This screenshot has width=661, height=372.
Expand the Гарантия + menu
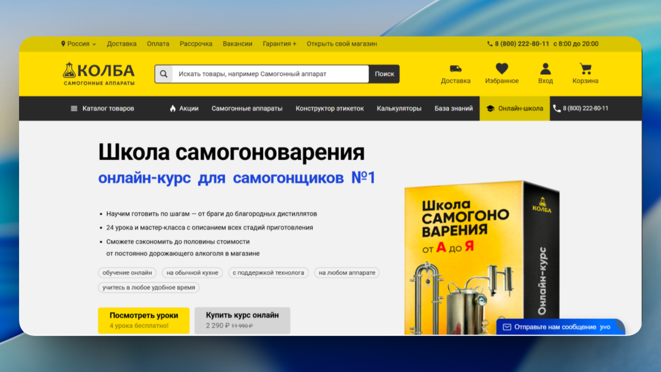click(279, 44)
